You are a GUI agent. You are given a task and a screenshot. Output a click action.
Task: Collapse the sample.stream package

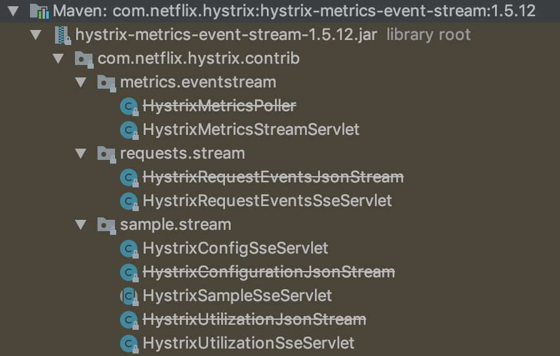81,225
